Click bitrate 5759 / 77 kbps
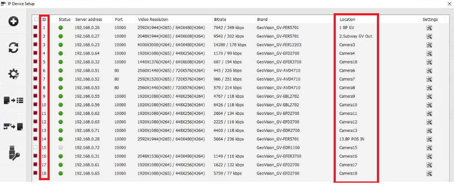 (x=227, y=173)
